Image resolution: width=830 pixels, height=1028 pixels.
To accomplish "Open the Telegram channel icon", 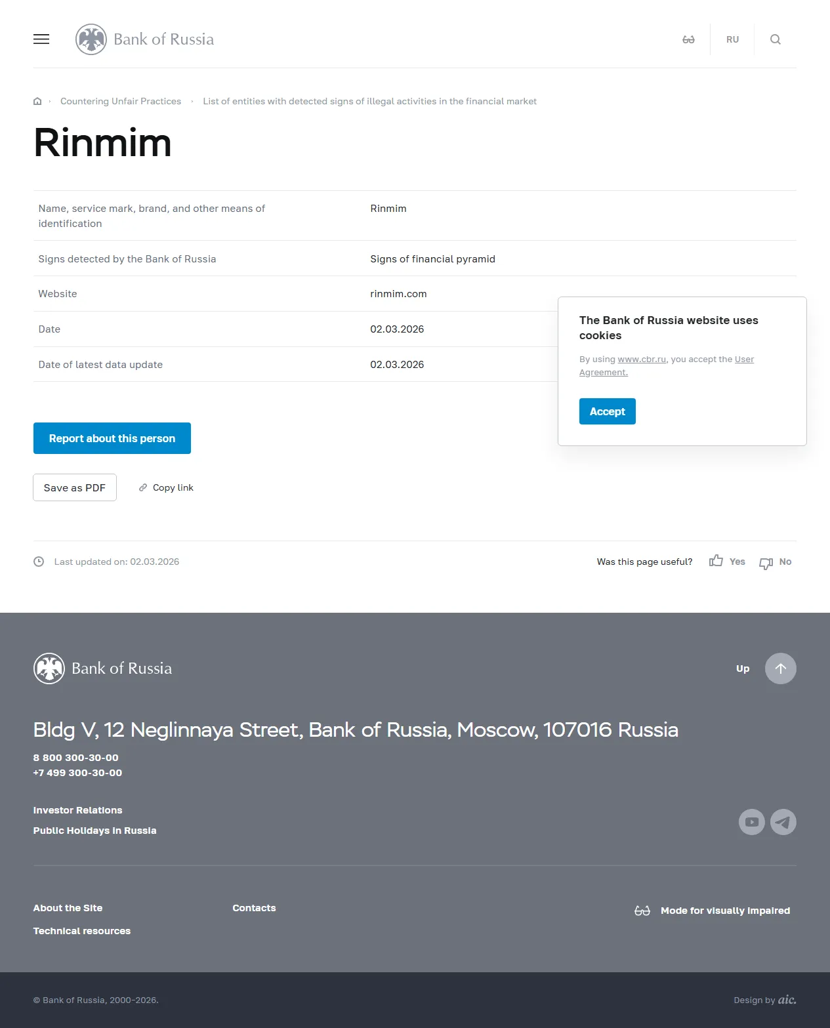I will pos(783,822).
